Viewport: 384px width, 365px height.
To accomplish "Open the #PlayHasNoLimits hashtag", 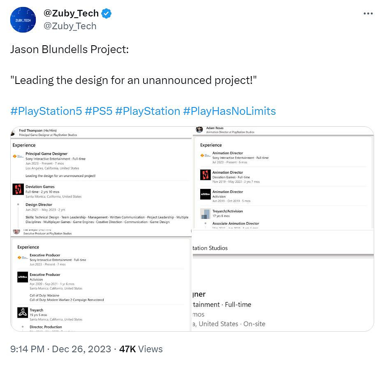I will click(x=229, y=111).
